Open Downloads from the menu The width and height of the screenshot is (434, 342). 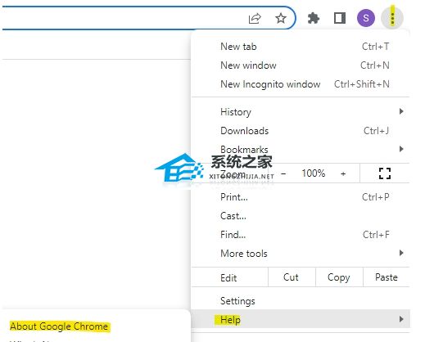[300, 130]
